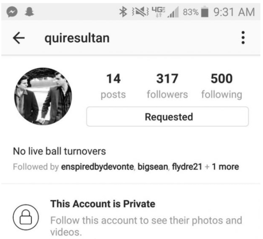Image resolution: width=263 pixels, height=239 pixels.
Task: Open the three-dot options menu
Action: [243, 37]
